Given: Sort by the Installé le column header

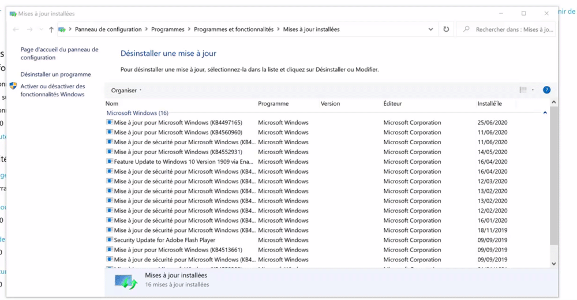Looking at the screenshot, I should pos(489,104).
